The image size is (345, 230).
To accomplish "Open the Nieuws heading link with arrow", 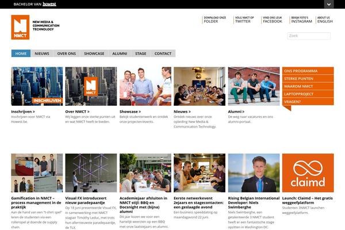I will [x=182, y=112].
